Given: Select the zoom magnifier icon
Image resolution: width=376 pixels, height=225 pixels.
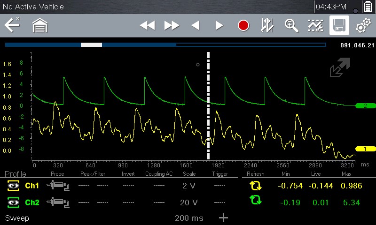Looking at the screenshot, I should 291,25.
